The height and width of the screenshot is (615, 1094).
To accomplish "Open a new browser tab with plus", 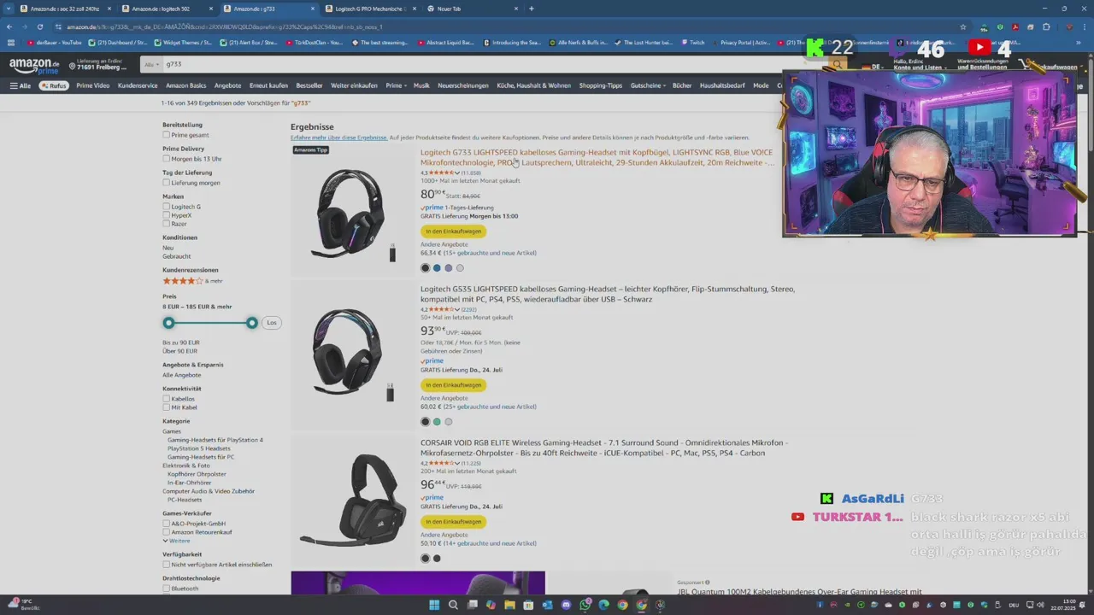I will pyautogui.click(x=531, y=9).
